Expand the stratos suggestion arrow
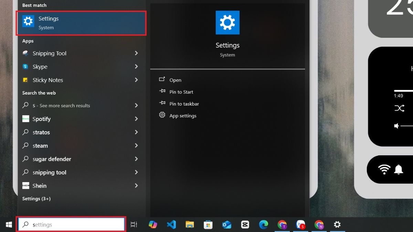The image size is (413, 232). point(136,132)
